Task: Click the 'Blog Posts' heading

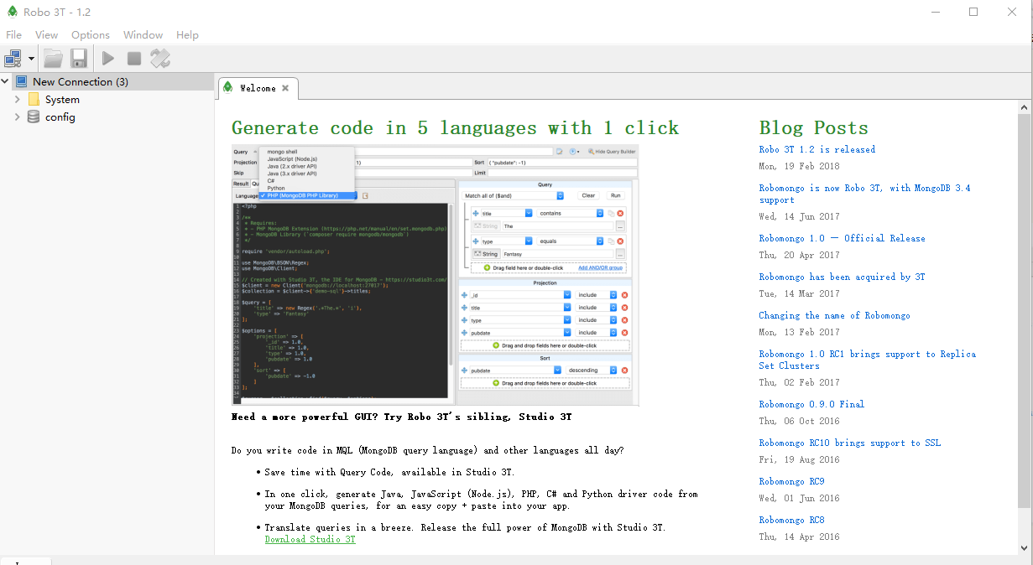Action: pyautogui.click(x=813, y=127)
